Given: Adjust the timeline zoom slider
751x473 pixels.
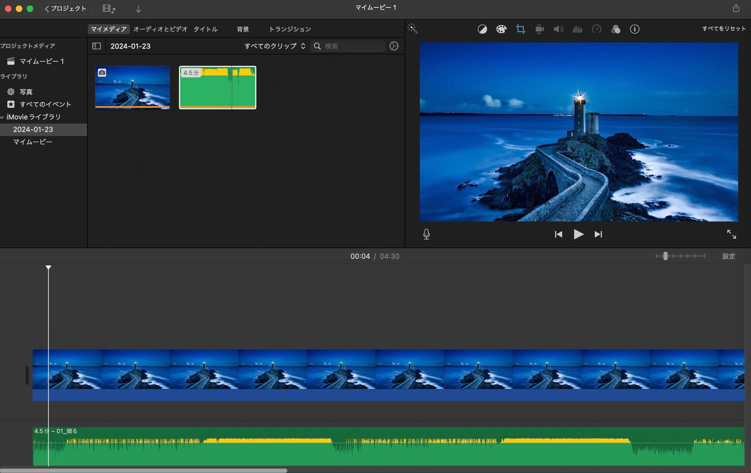Looking at the screenshot, I should 665,256.
